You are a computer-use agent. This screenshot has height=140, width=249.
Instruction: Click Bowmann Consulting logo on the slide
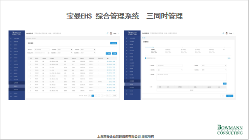click(230, 130)
